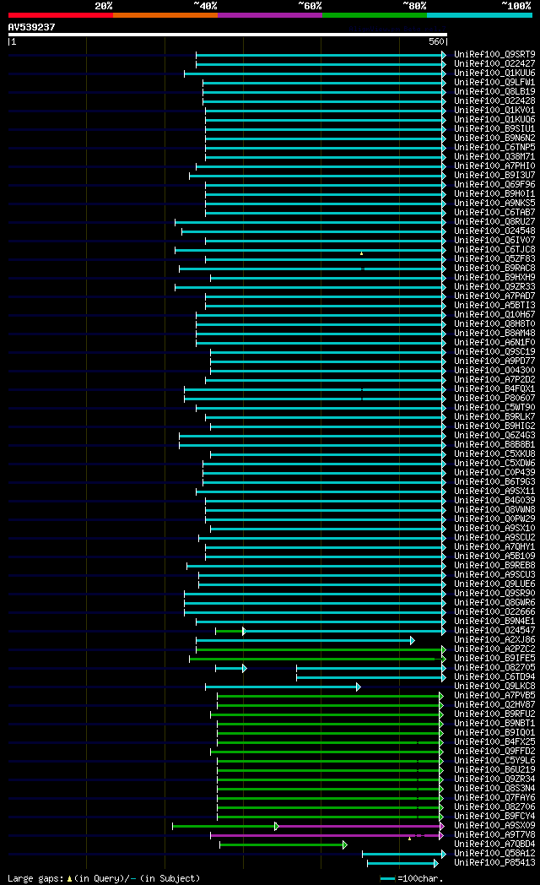Open the UniRef100_Q9LFW1 entry
The image size is (540, 885).
click(x=494, y=83)
